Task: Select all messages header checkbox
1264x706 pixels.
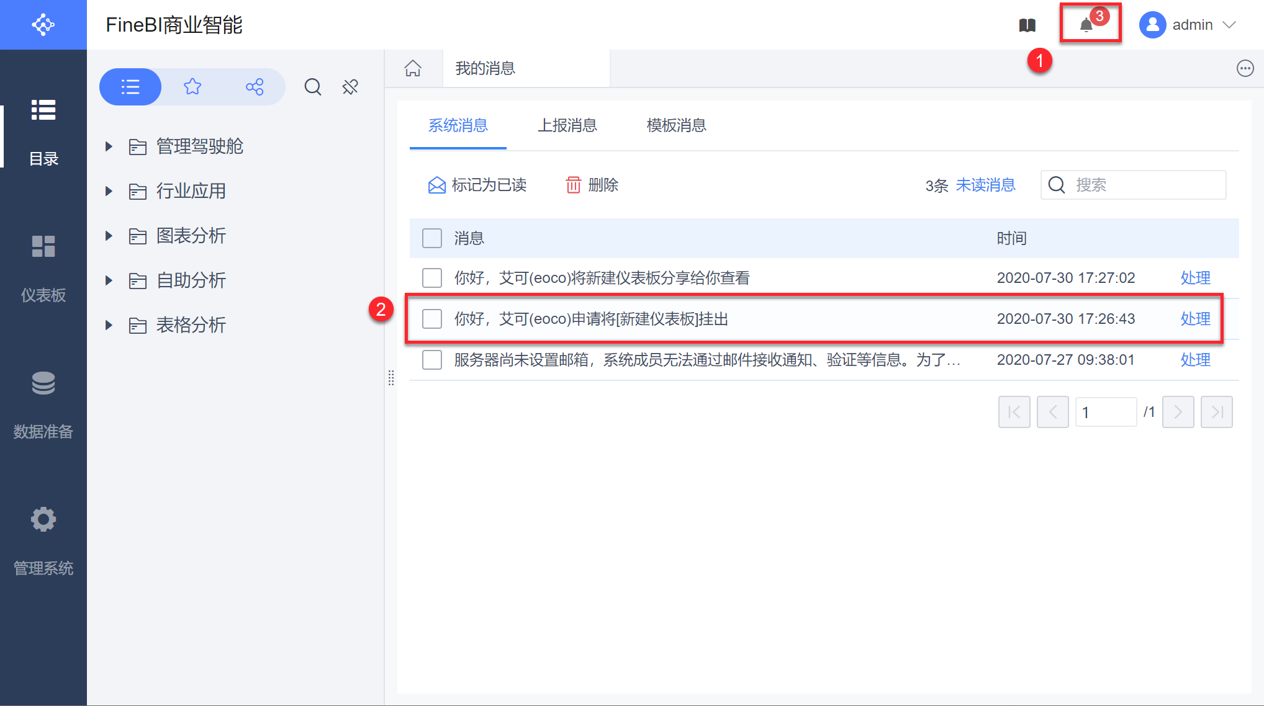Action: coord(432,238)
